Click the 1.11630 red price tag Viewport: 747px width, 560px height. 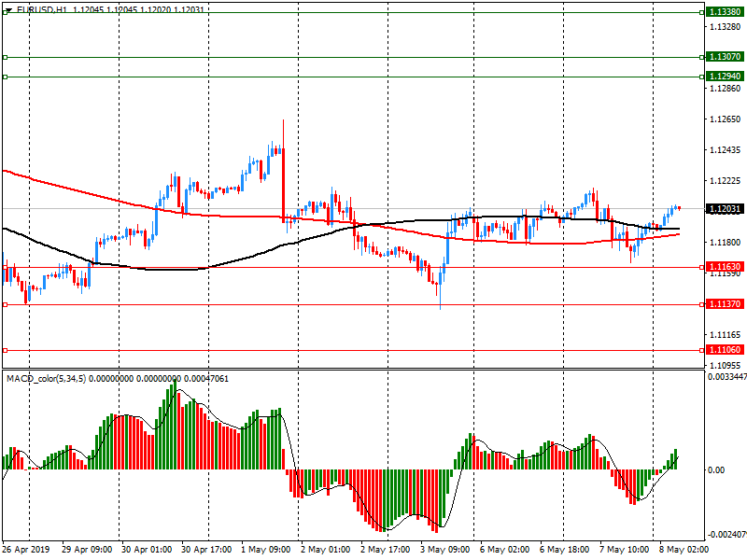pyautogui.click(x=724, y=267)
